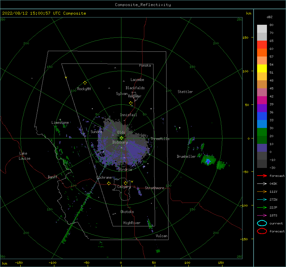Click the Sylvan label
Screen dimensions: 286x267
(122, 94)
